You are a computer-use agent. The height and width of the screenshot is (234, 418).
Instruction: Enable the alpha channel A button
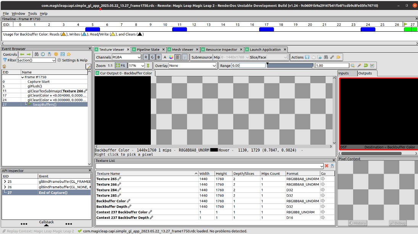[x=165, y=57]
